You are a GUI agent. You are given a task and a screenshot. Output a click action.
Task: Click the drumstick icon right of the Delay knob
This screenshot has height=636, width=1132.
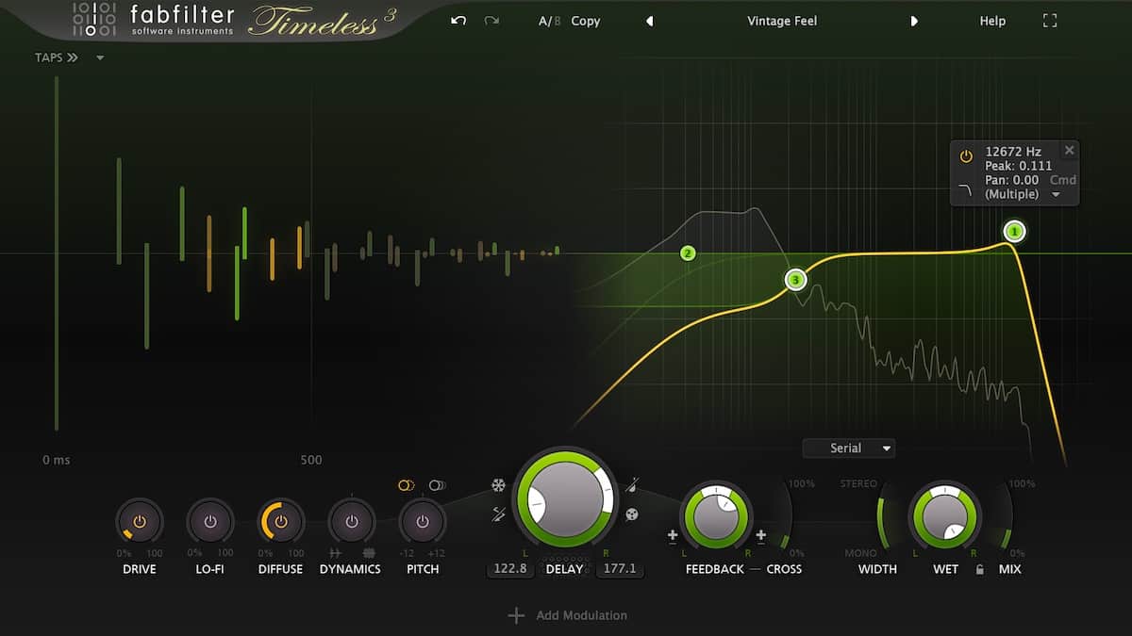point(632,485)
